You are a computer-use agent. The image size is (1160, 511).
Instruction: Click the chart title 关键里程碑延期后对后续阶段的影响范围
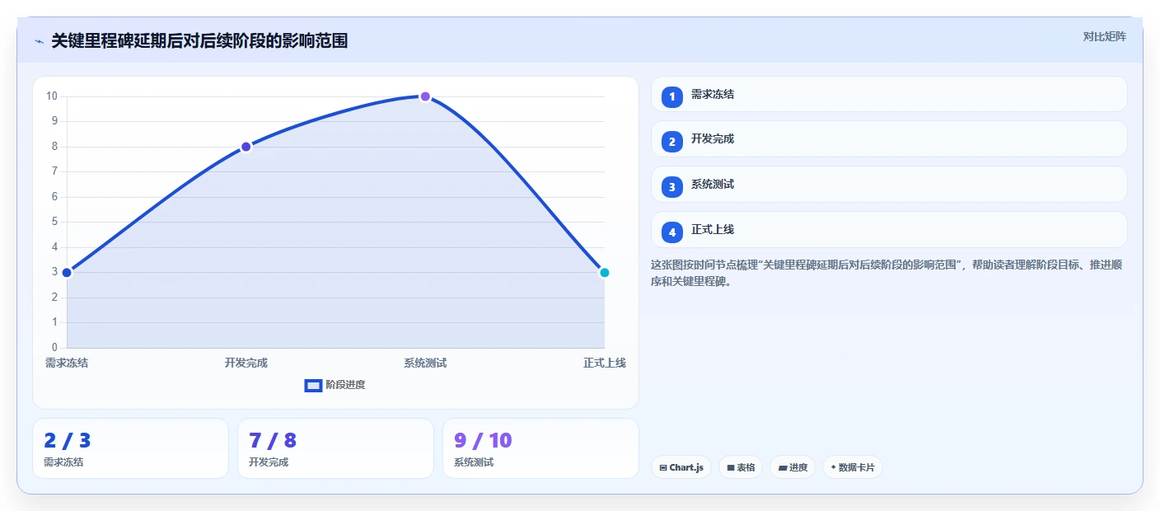point(199,41)
